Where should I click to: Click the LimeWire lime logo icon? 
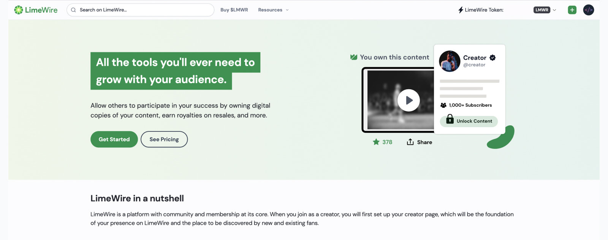19,10
